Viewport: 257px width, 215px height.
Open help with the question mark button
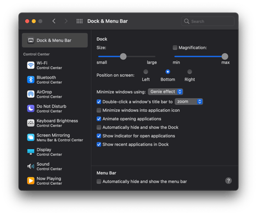click(x=228, y=181)
